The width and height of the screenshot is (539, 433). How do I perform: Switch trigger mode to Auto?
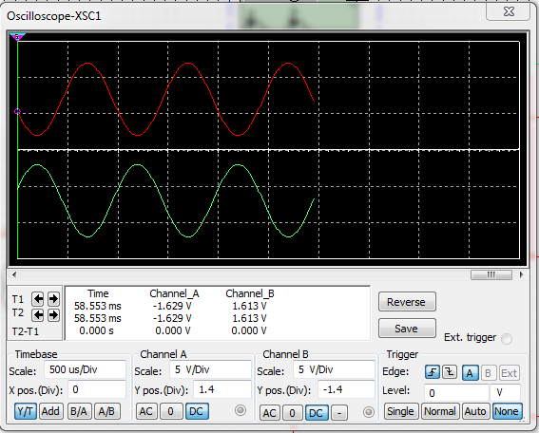click(475, 411)
